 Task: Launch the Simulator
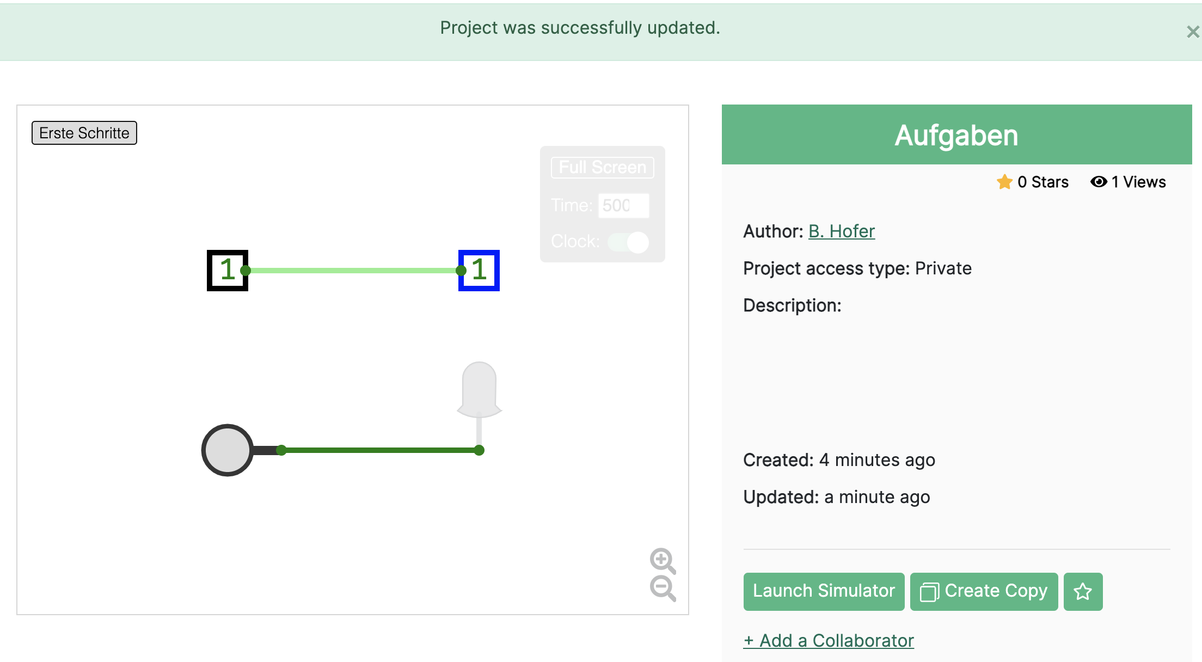pos(824,591)
